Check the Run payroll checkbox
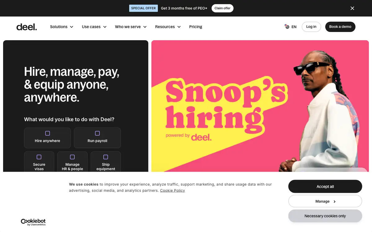The width and height of the screenshot is (372, 232). click(97, 133)
